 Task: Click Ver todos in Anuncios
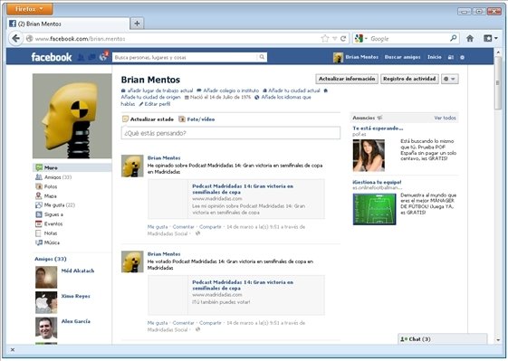coord(445,118)
